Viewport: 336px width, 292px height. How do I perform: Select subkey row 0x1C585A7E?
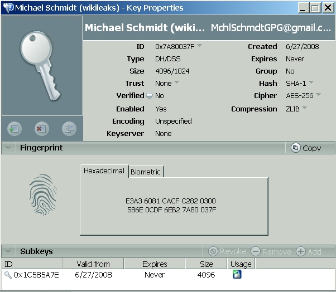(168, 275)
